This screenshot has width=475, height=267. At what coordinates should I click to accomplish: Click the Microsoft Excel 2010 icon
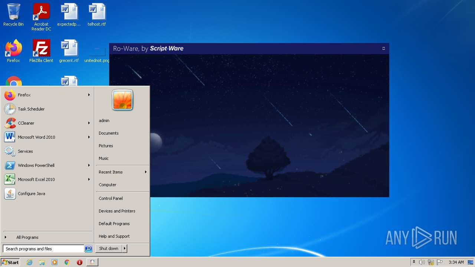click(x=10, y=179)
